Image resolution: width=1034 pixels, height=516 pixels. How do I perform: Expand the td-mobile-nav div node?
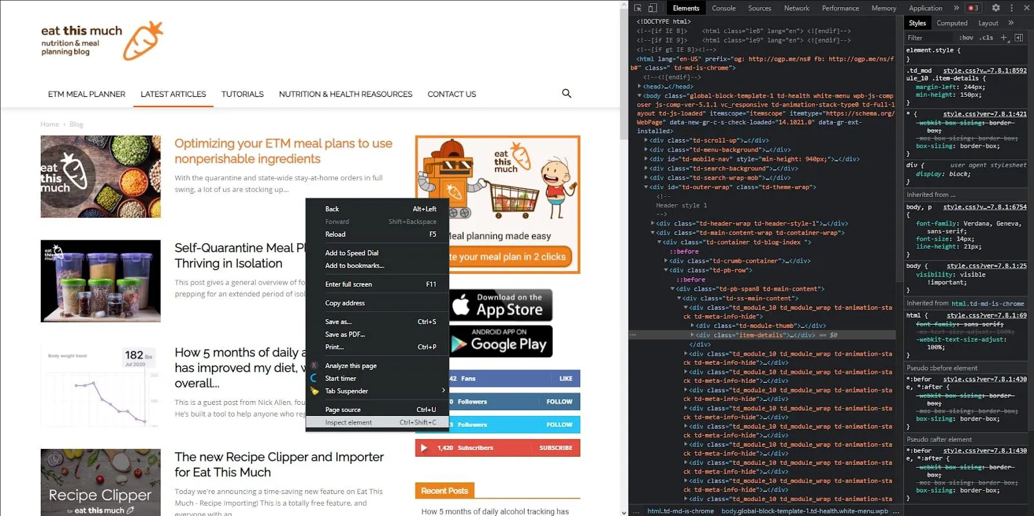(646, 159)
